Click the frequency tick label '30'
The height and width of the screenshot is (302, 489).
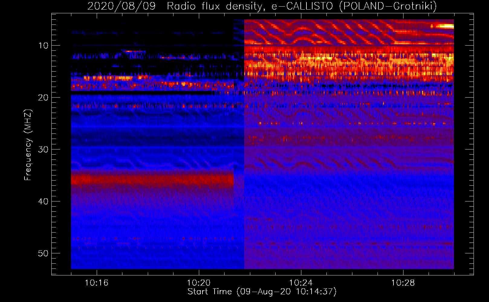tap(44, 149)
